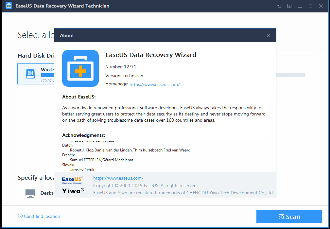This screenshot has height=229, width=330.
Task: Click the registered trademarks notice text
Action: 183,193
